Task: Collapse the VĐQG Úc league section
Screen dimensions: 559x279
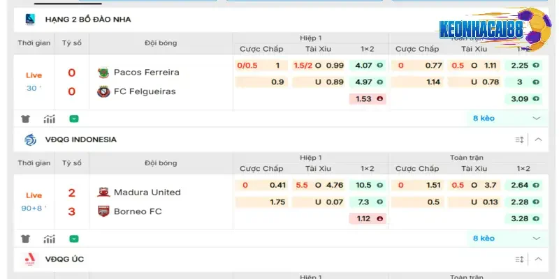Action: tap(538, 259)
